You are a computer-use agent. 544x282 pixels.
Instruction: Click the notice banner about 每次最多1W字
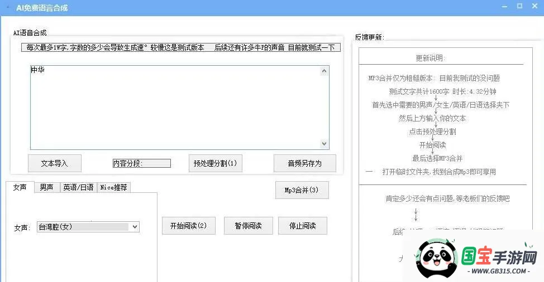pos(181,47)
